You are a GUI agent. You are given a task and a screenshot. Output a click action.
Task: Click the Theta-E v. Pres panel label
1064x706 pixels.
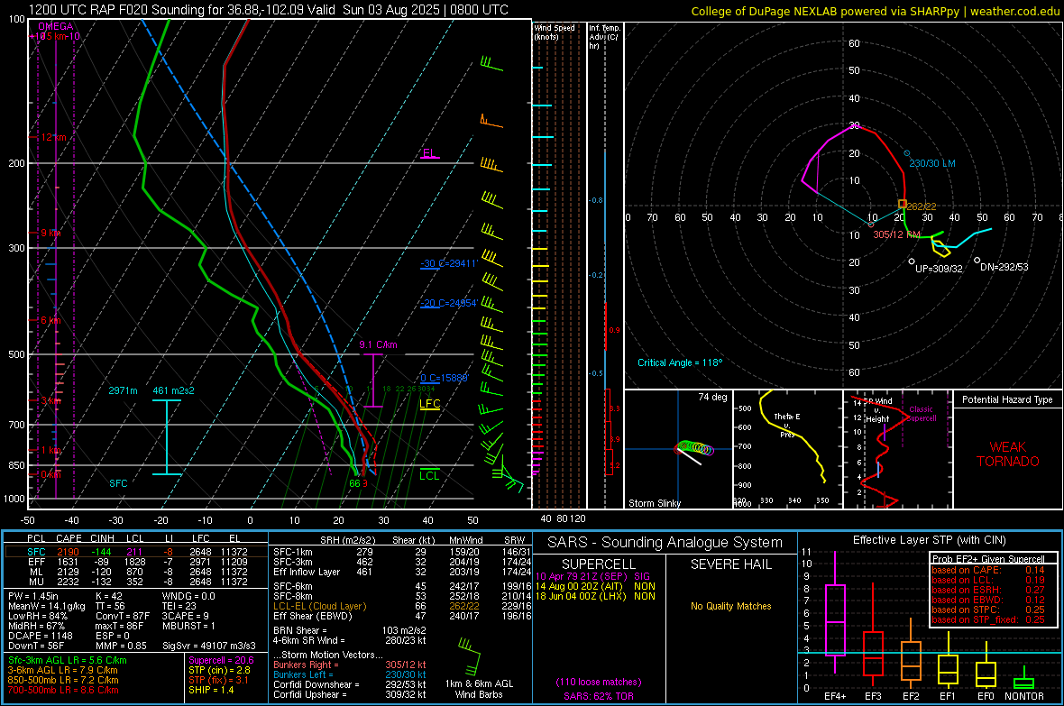point(787,426)
